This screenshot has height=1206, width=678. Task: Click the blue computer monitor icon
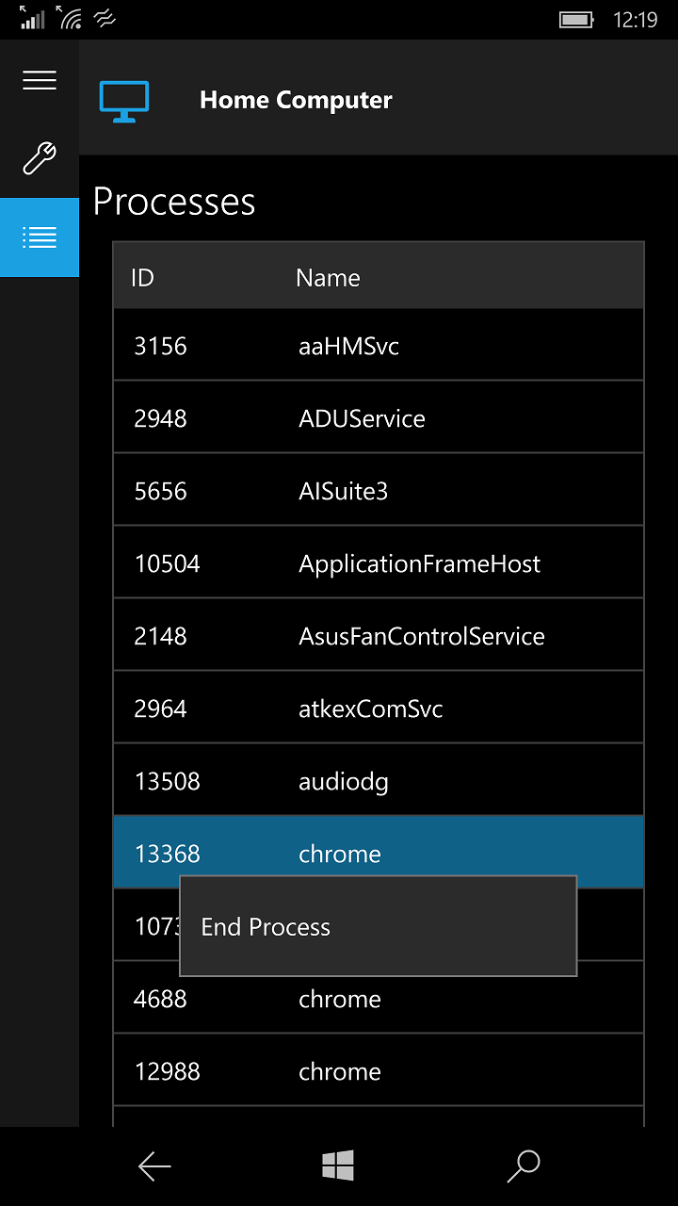[x=124, y=101]
